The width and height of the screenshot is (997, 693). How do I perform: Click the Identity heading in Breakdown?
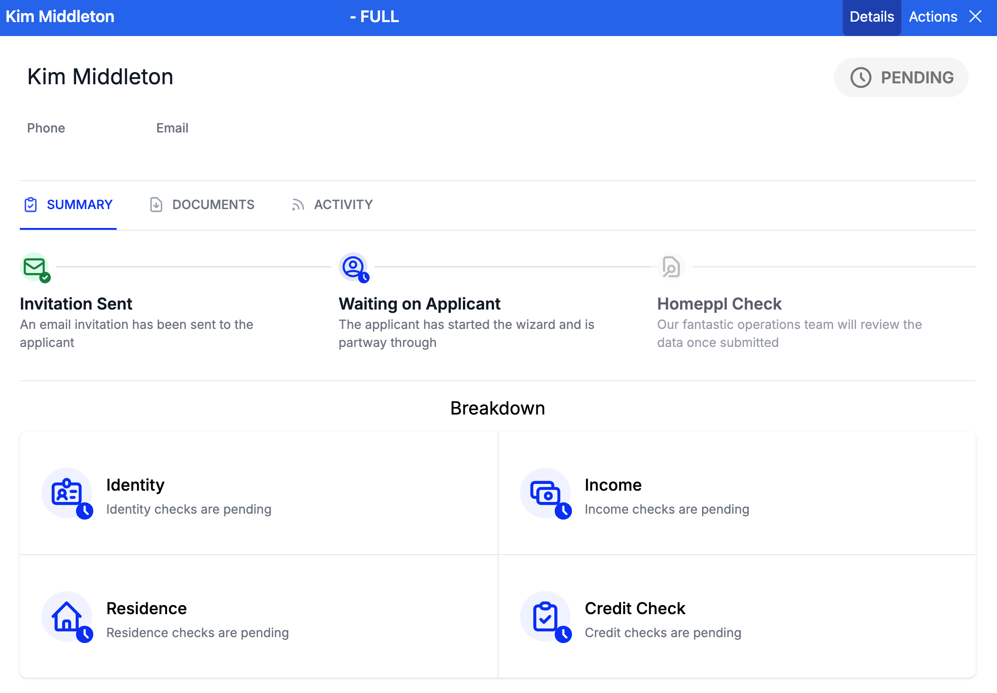click(x=136, y=485)
